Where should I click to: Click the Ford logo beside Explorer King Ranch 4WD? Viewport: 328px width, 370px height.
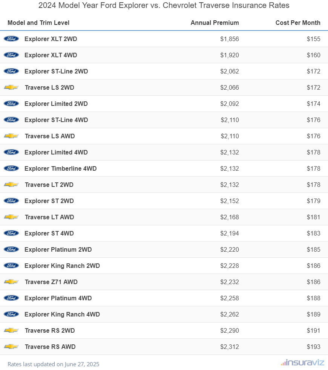click(x=11, y=314)
